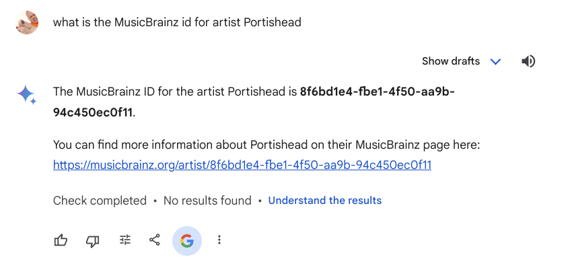This screenshot has width=568, height=280.
Task: Click the thumbs down bad response icon
Action: pos(92,241)
